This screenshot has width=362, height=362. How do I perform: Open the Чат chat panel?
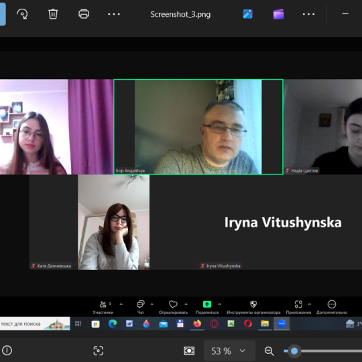coord(140,307)
